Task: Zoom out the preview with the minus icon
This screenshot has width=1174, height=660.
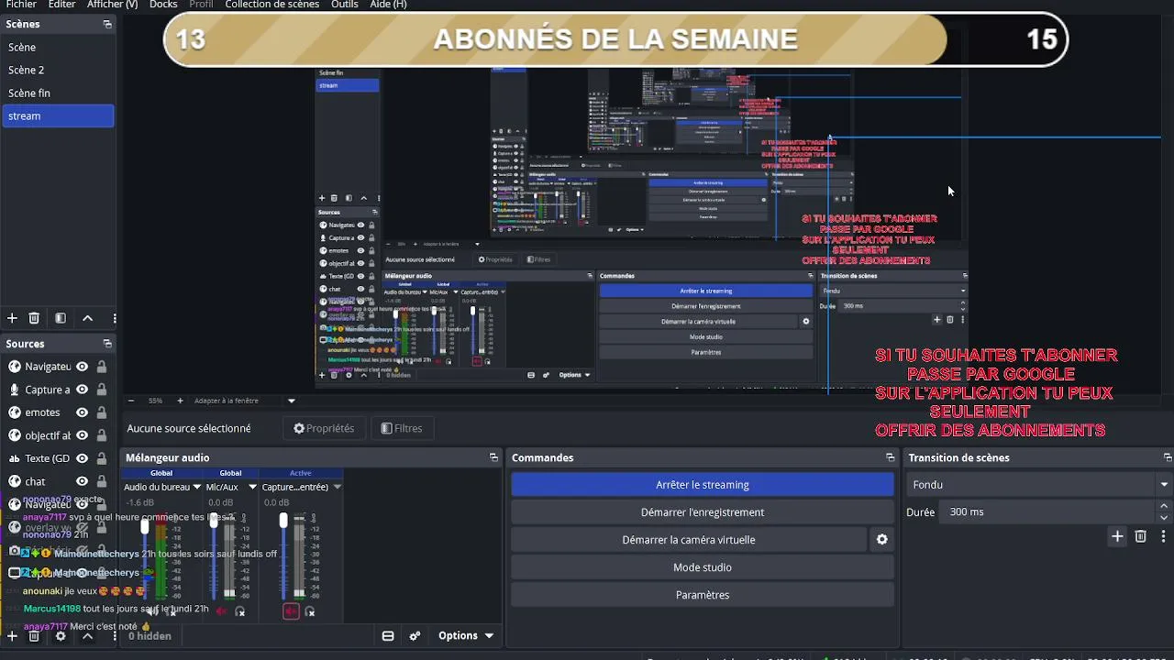Action: click(x=131, y=401)
